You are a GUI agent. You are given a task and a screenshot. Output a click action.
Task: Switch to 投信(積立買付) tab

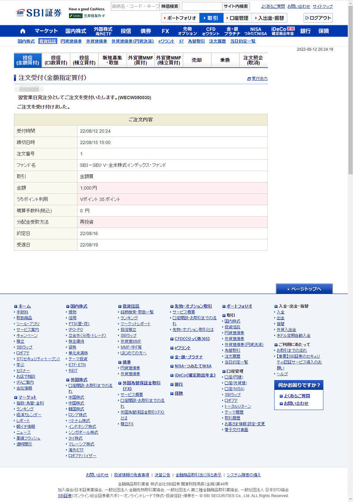(84, 60)
